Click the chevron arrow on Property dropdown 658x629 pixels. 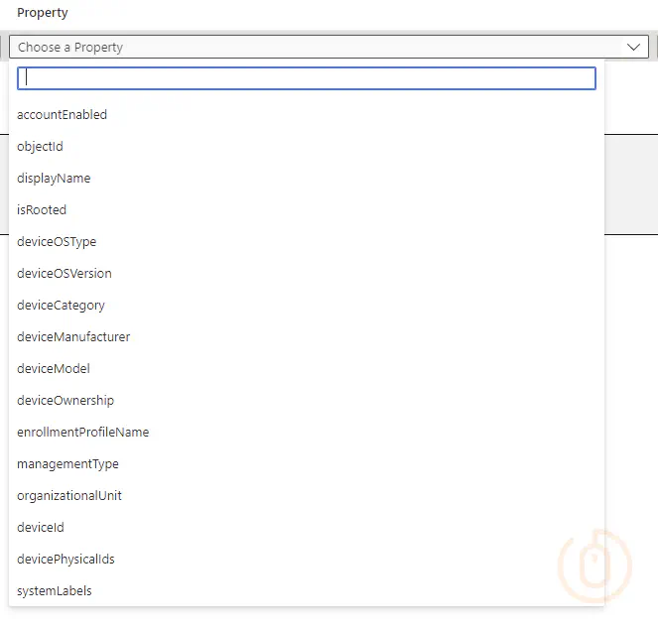point(634,47)
